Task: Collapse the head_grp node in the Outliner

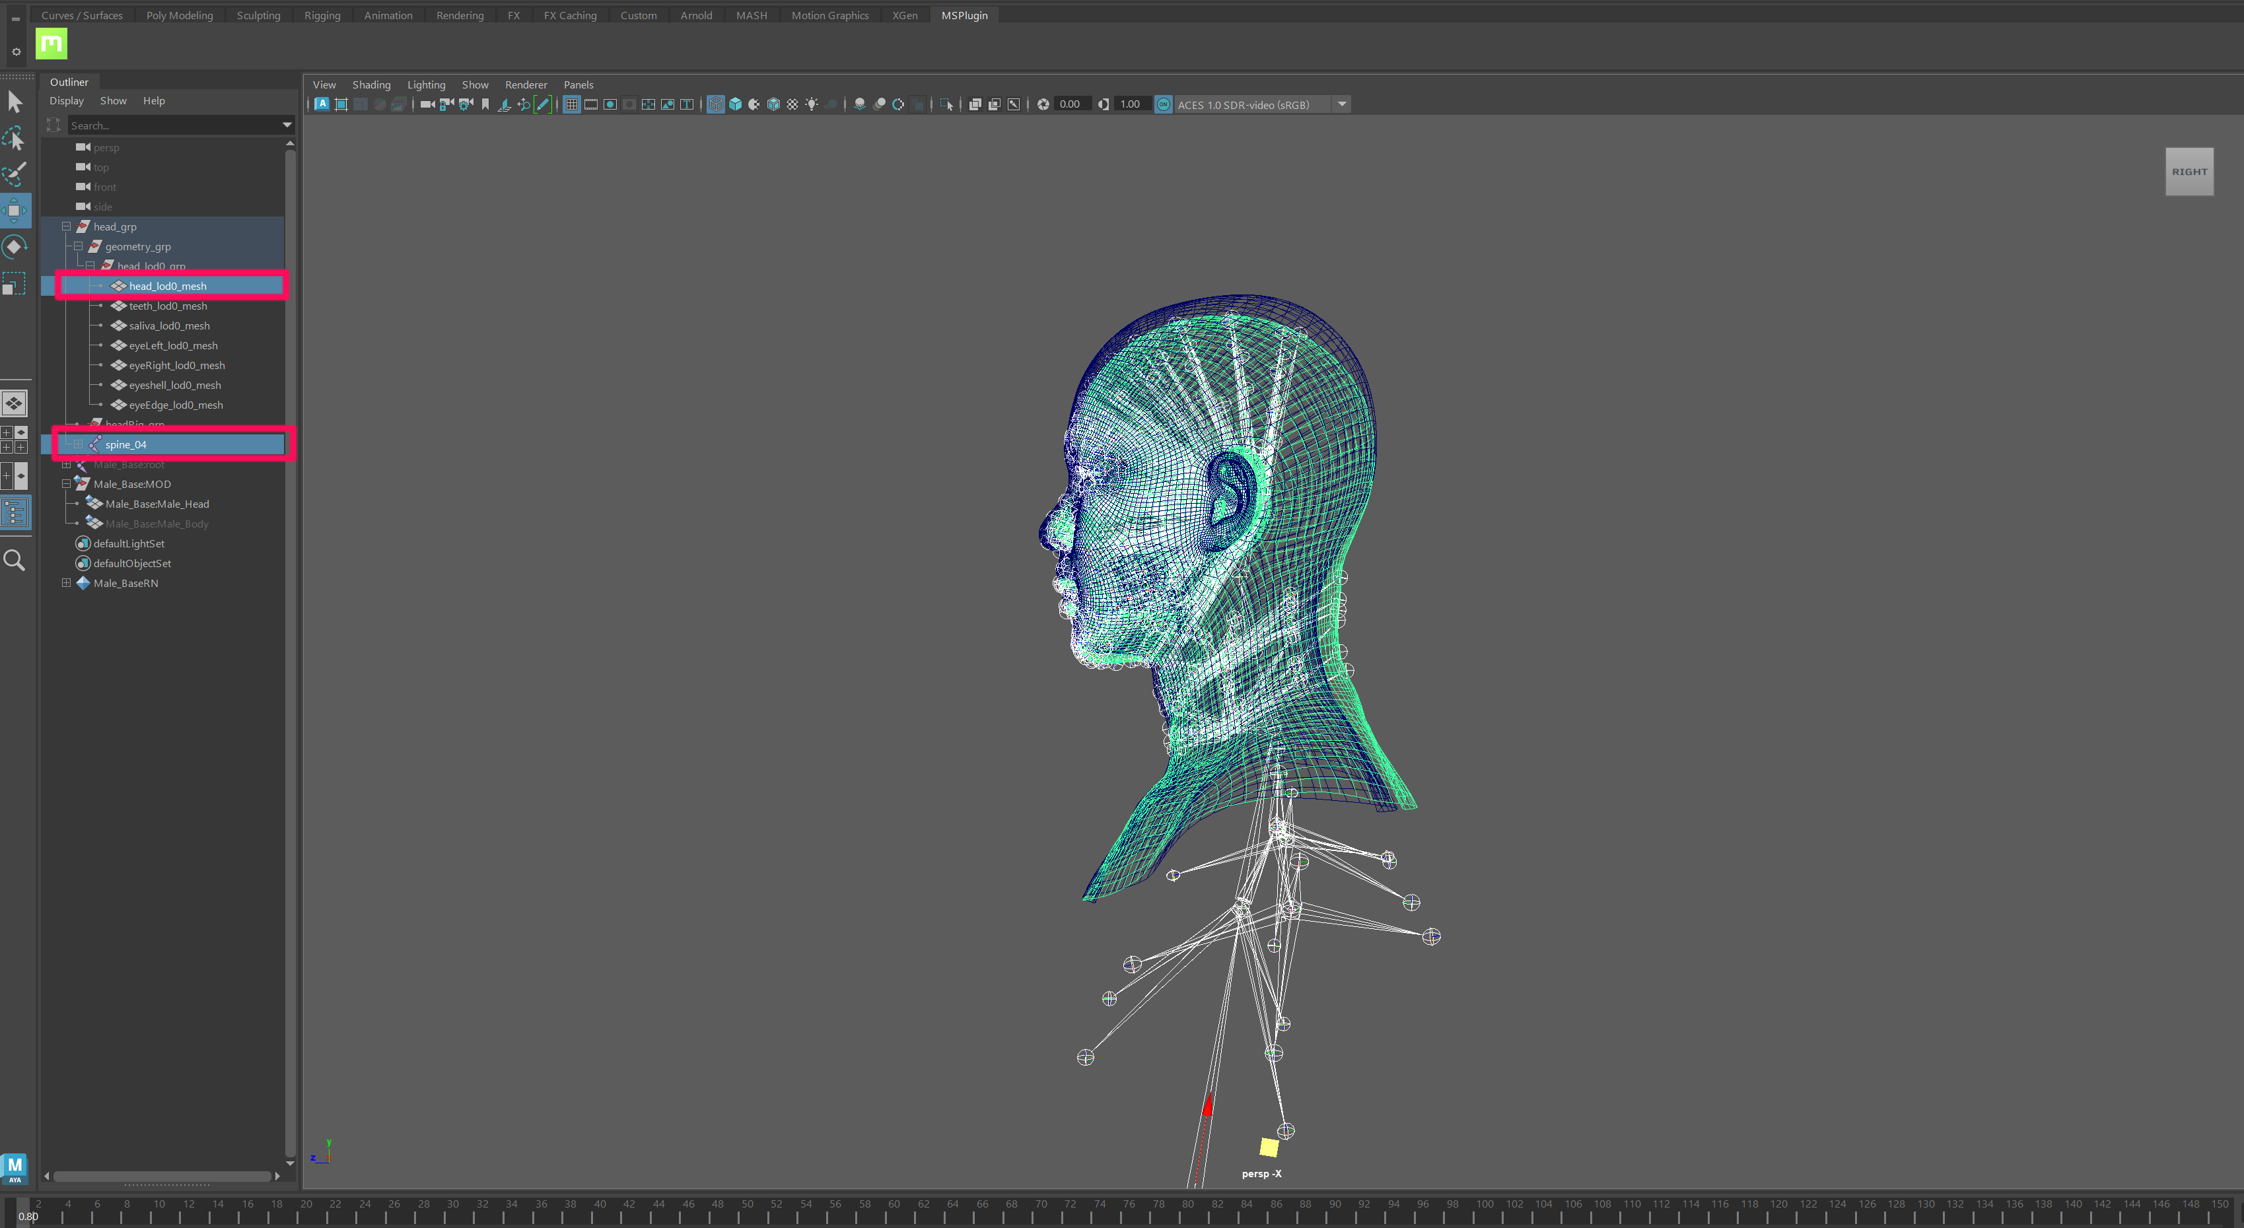Action: pos(66,226)
